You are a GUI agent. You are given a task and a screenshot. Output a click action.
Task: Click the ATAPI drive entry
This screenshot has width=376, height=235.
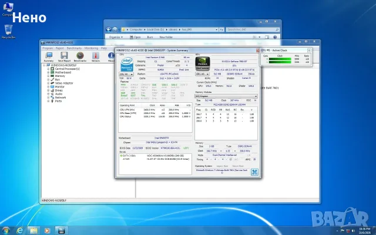click(155, 159)
